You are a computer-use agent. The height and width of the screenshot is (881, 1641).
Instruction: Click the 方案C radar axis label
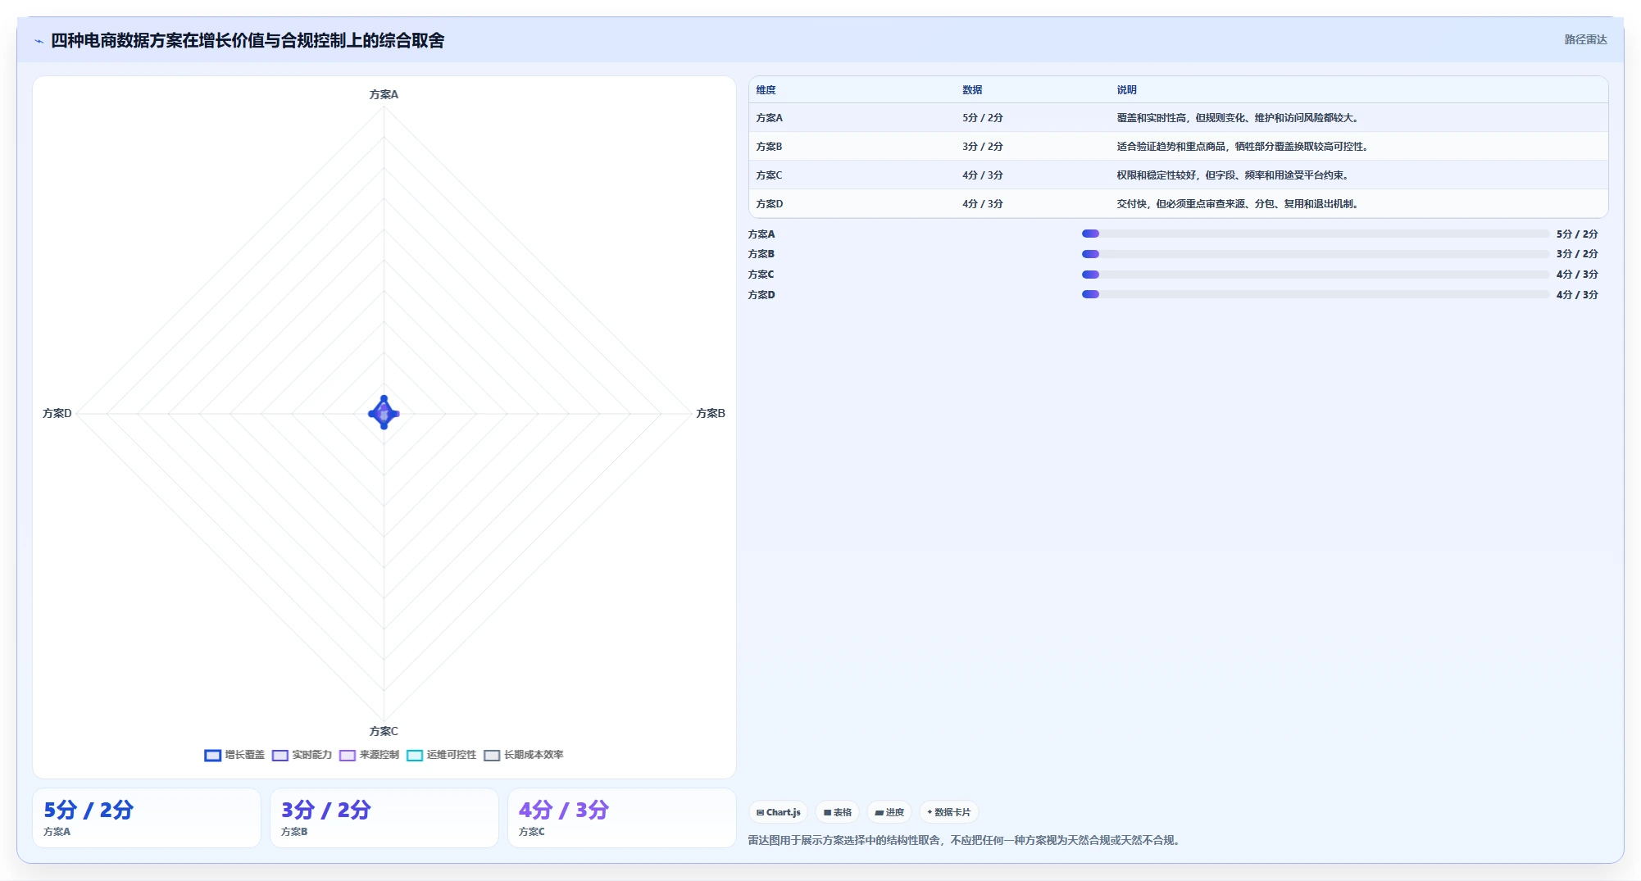tap(384, 731)
